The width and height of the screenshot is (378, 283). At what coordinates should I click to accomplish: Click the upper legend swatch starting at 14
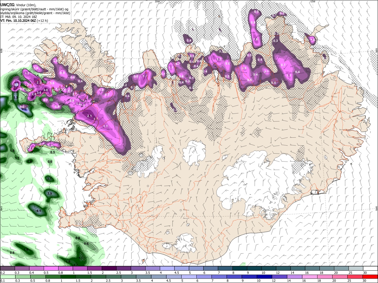[x=298, y=269]
